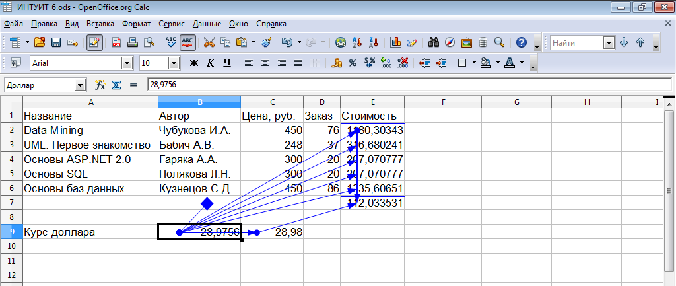Open the Zoom magnifier icon
The image size is (676, 286).
click(x=499, y=42)
